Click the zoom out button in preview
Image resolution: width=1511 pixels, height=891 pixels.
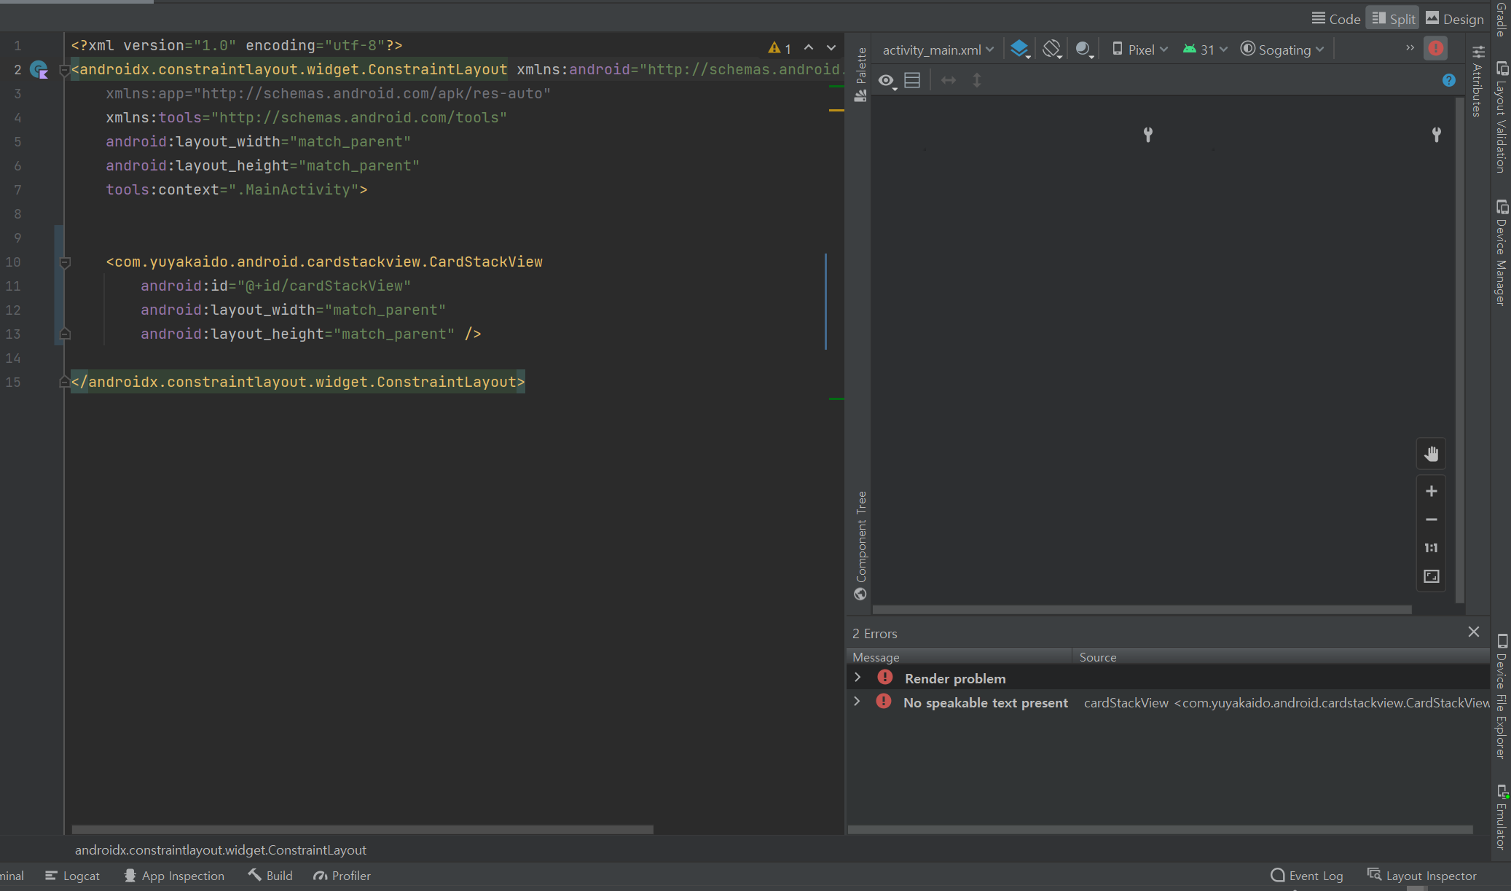click(1430, 519)
